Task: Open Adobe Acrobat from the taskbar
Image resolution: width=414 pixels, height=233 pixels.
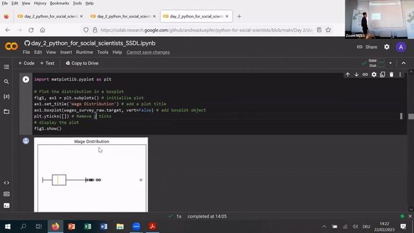Action: click(x=153, y=227)
